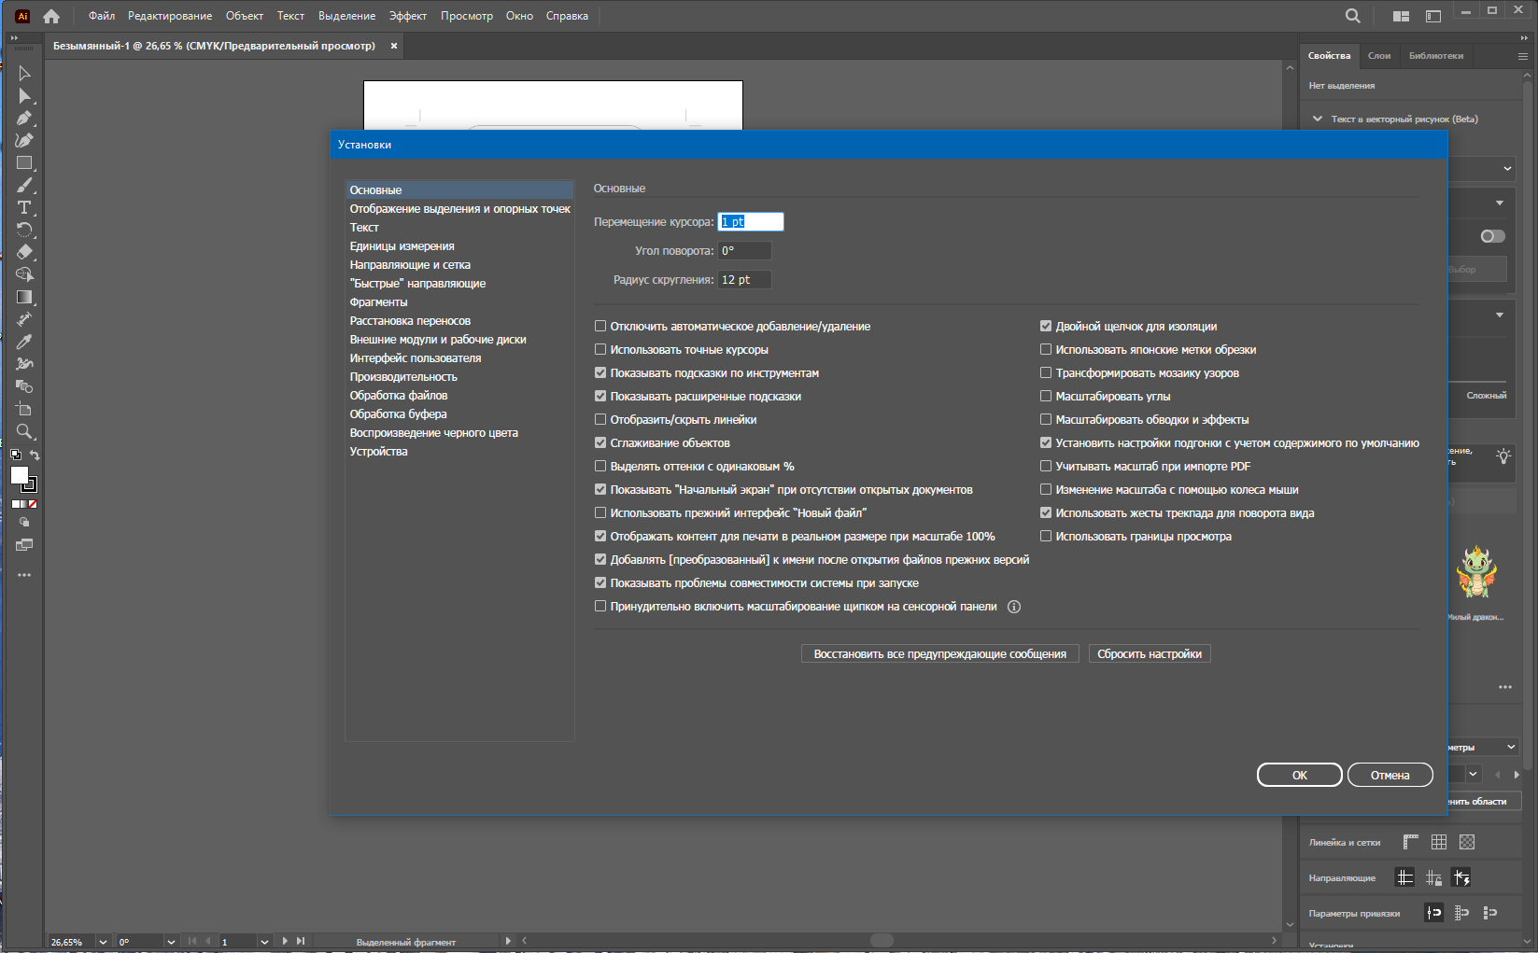
Task: Select the Rotate tool
Action: click(24, 230)
